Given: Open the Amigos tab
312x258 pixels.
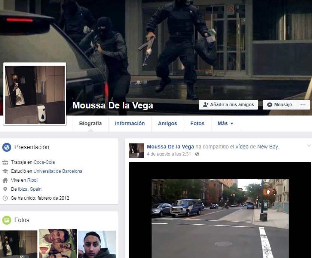Looking at the screenshot, I should pos(167,124).
